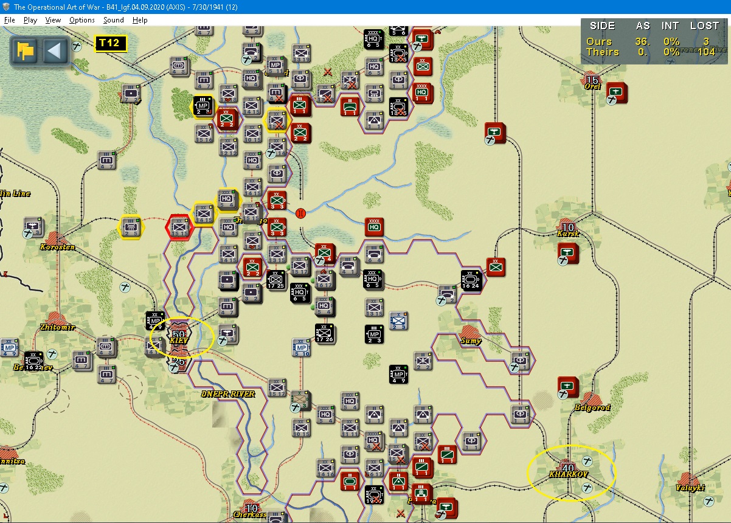Select the brown brigade unit with airfield marker
Screen dimensions: 731x523
pyautogui.click(x=300, y=401)
